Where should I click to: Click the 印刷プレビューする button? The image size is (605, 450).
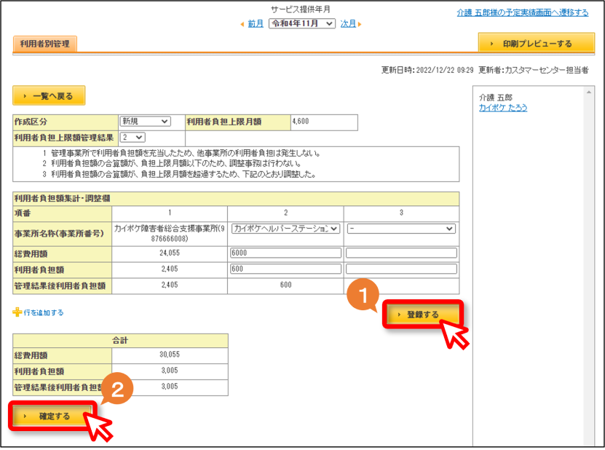tap(537, 43)
